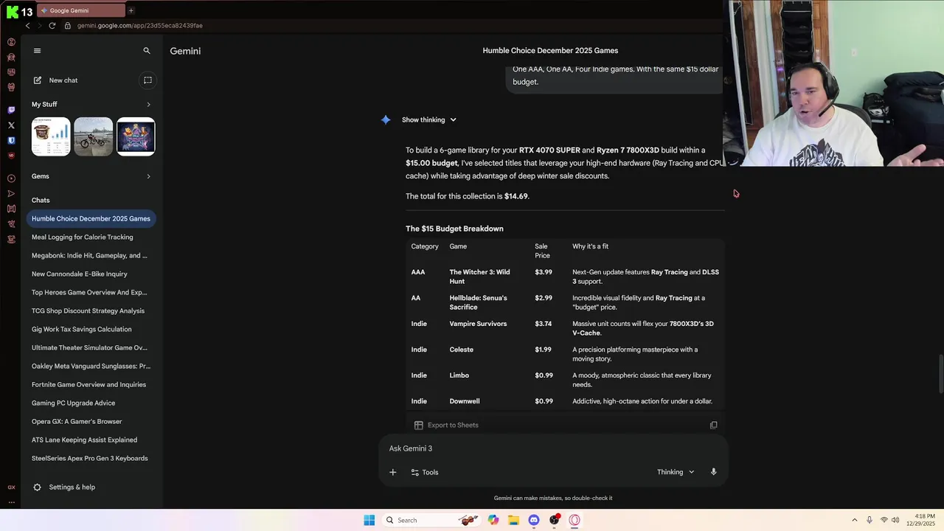The height and width of the screenshot is (531, 944).
Task: Click the Gemini logo text
Action: tap(185, 51)
